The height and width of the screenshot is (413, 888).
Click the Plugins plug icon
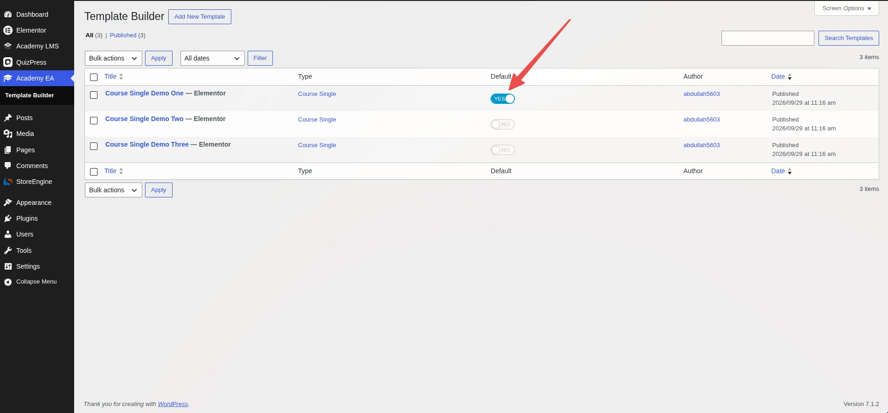point(8,218)
